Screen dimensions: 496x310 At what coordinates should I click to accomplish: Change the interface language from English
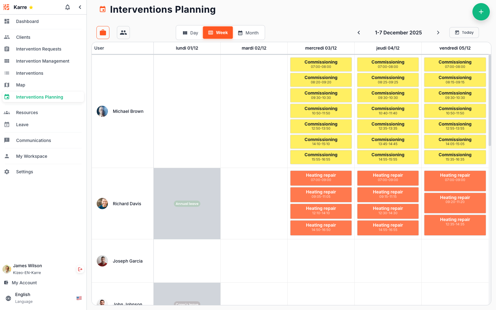coord(22,298)
